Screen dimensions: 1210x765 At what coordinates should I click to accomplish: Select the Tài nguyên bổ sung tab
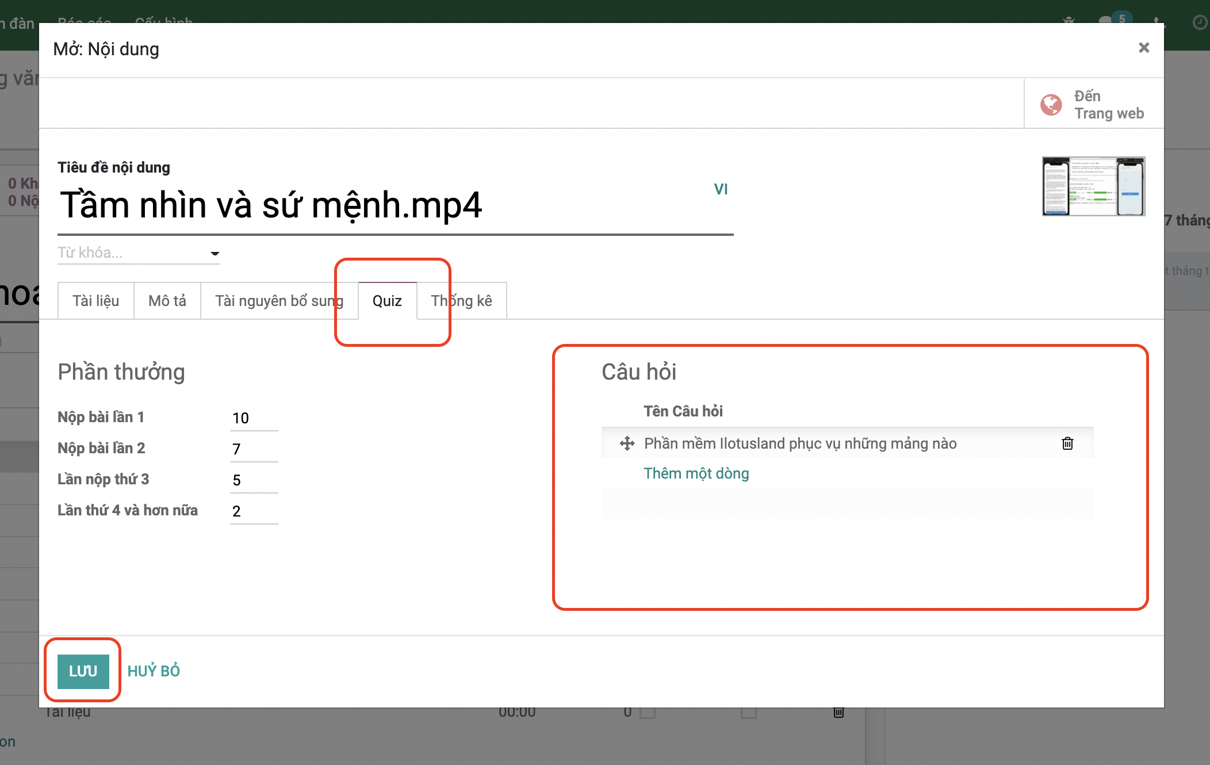click(x=279, y=301)
